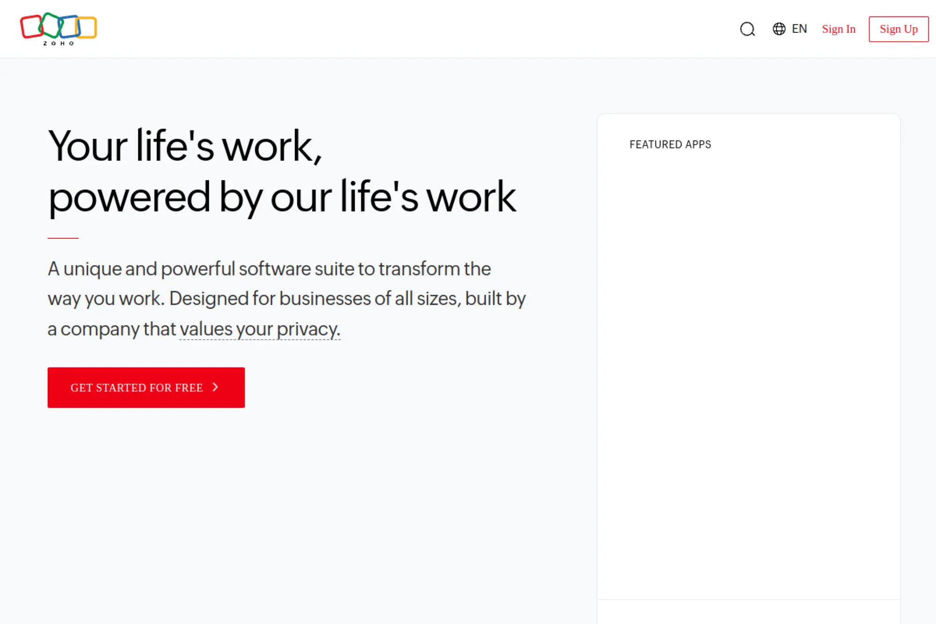Switch to the FEATURED APPS section
Screen dimensions: 936x624
point(670,144)
